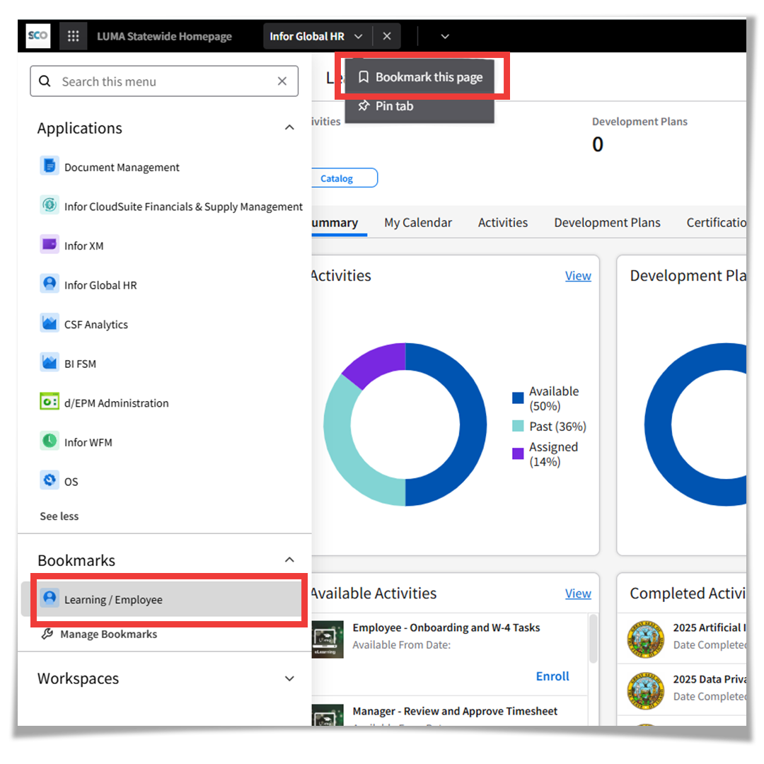764x764 pixels.
Task: Open d/EPM Administration icon
Action: (x=50, y=402)
